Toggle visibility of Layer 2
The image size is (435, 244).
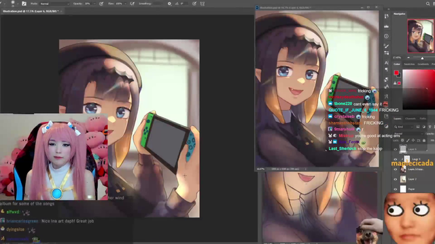(x=396, y=179)
